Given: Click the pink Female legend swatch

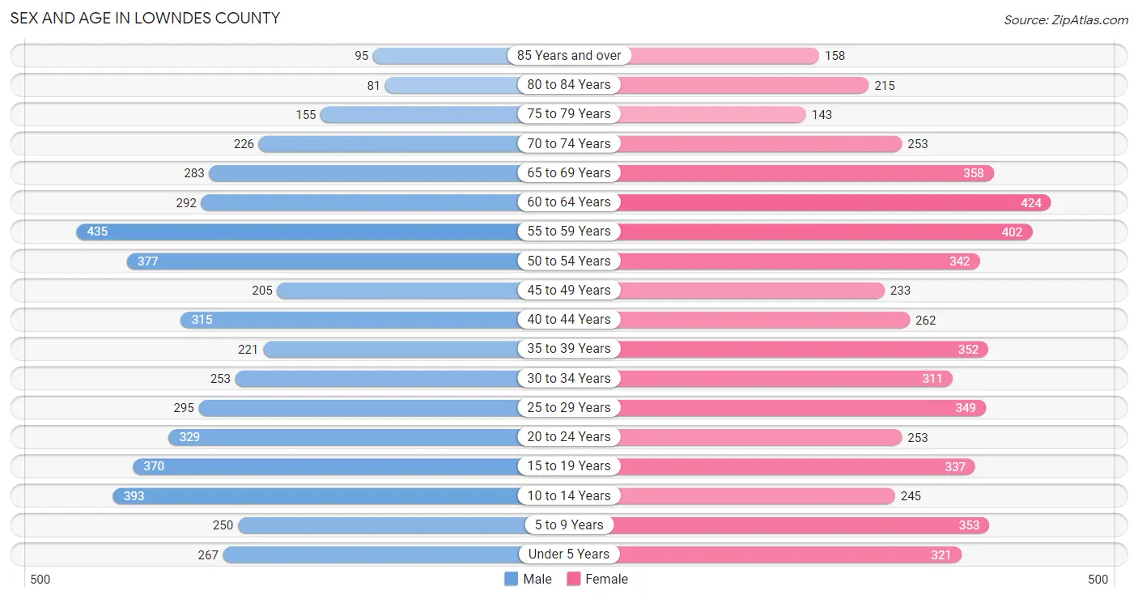Looking at the screenshot, I should 574,579.
